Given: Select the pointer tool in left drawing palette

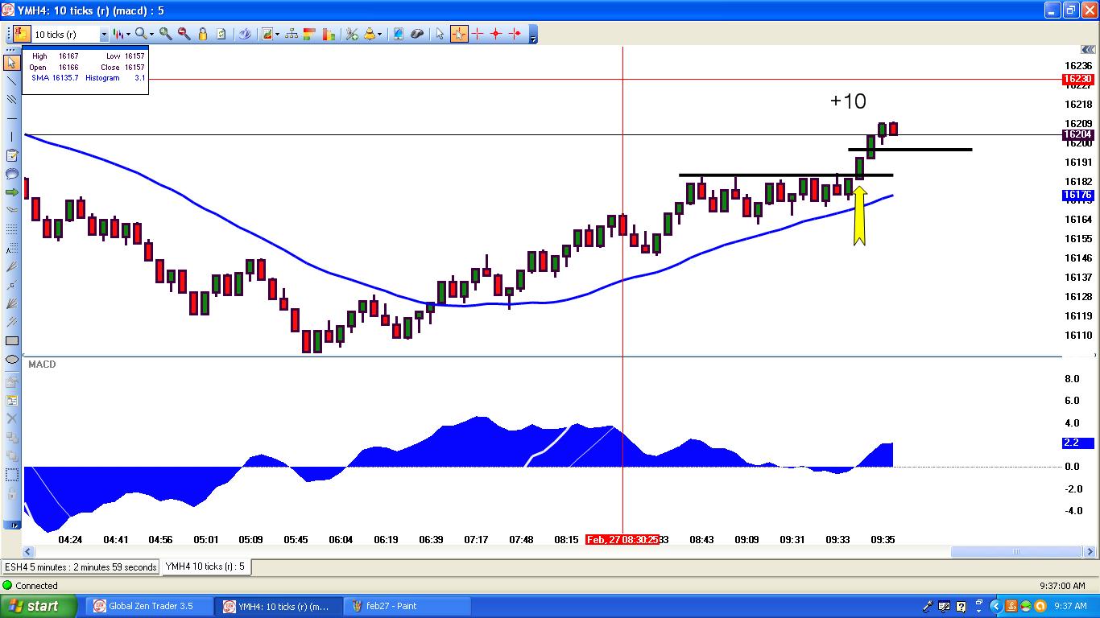Looking at the screenshot, I should coord(11,63).
